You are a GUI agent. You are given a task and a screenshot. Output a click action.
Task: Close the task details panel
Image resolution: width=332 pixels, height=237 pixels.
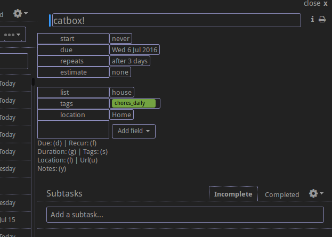click(315, 3)
